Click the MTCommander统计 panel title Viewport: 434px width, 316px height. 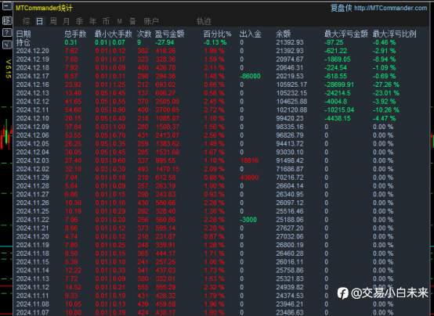coord(44,8)
